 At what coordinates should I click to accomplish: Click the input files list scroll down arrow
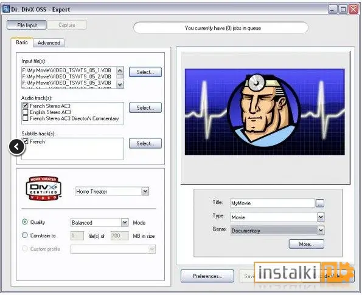point(120,84)
